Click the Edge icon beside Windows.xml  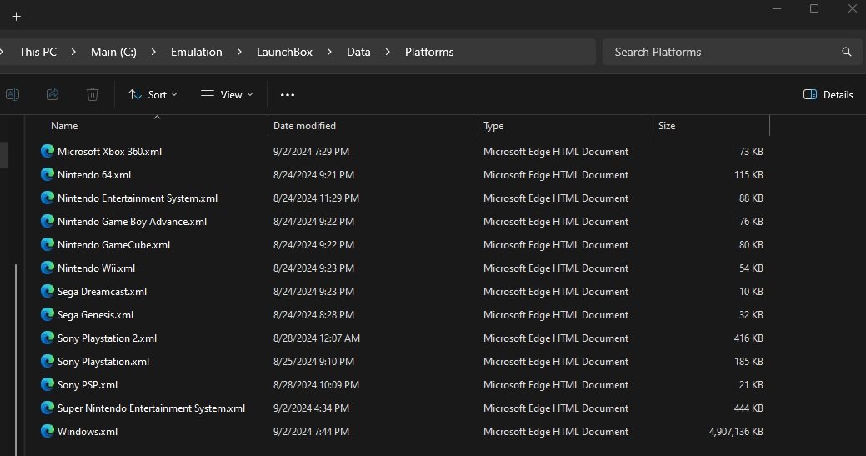[48, 431]
